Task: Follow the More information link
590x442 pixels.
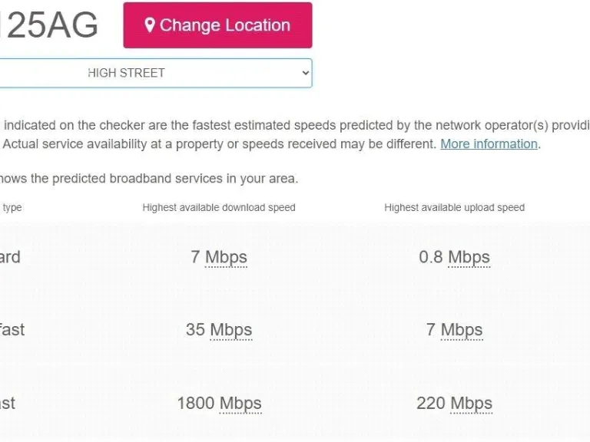Action: [489, 143]
